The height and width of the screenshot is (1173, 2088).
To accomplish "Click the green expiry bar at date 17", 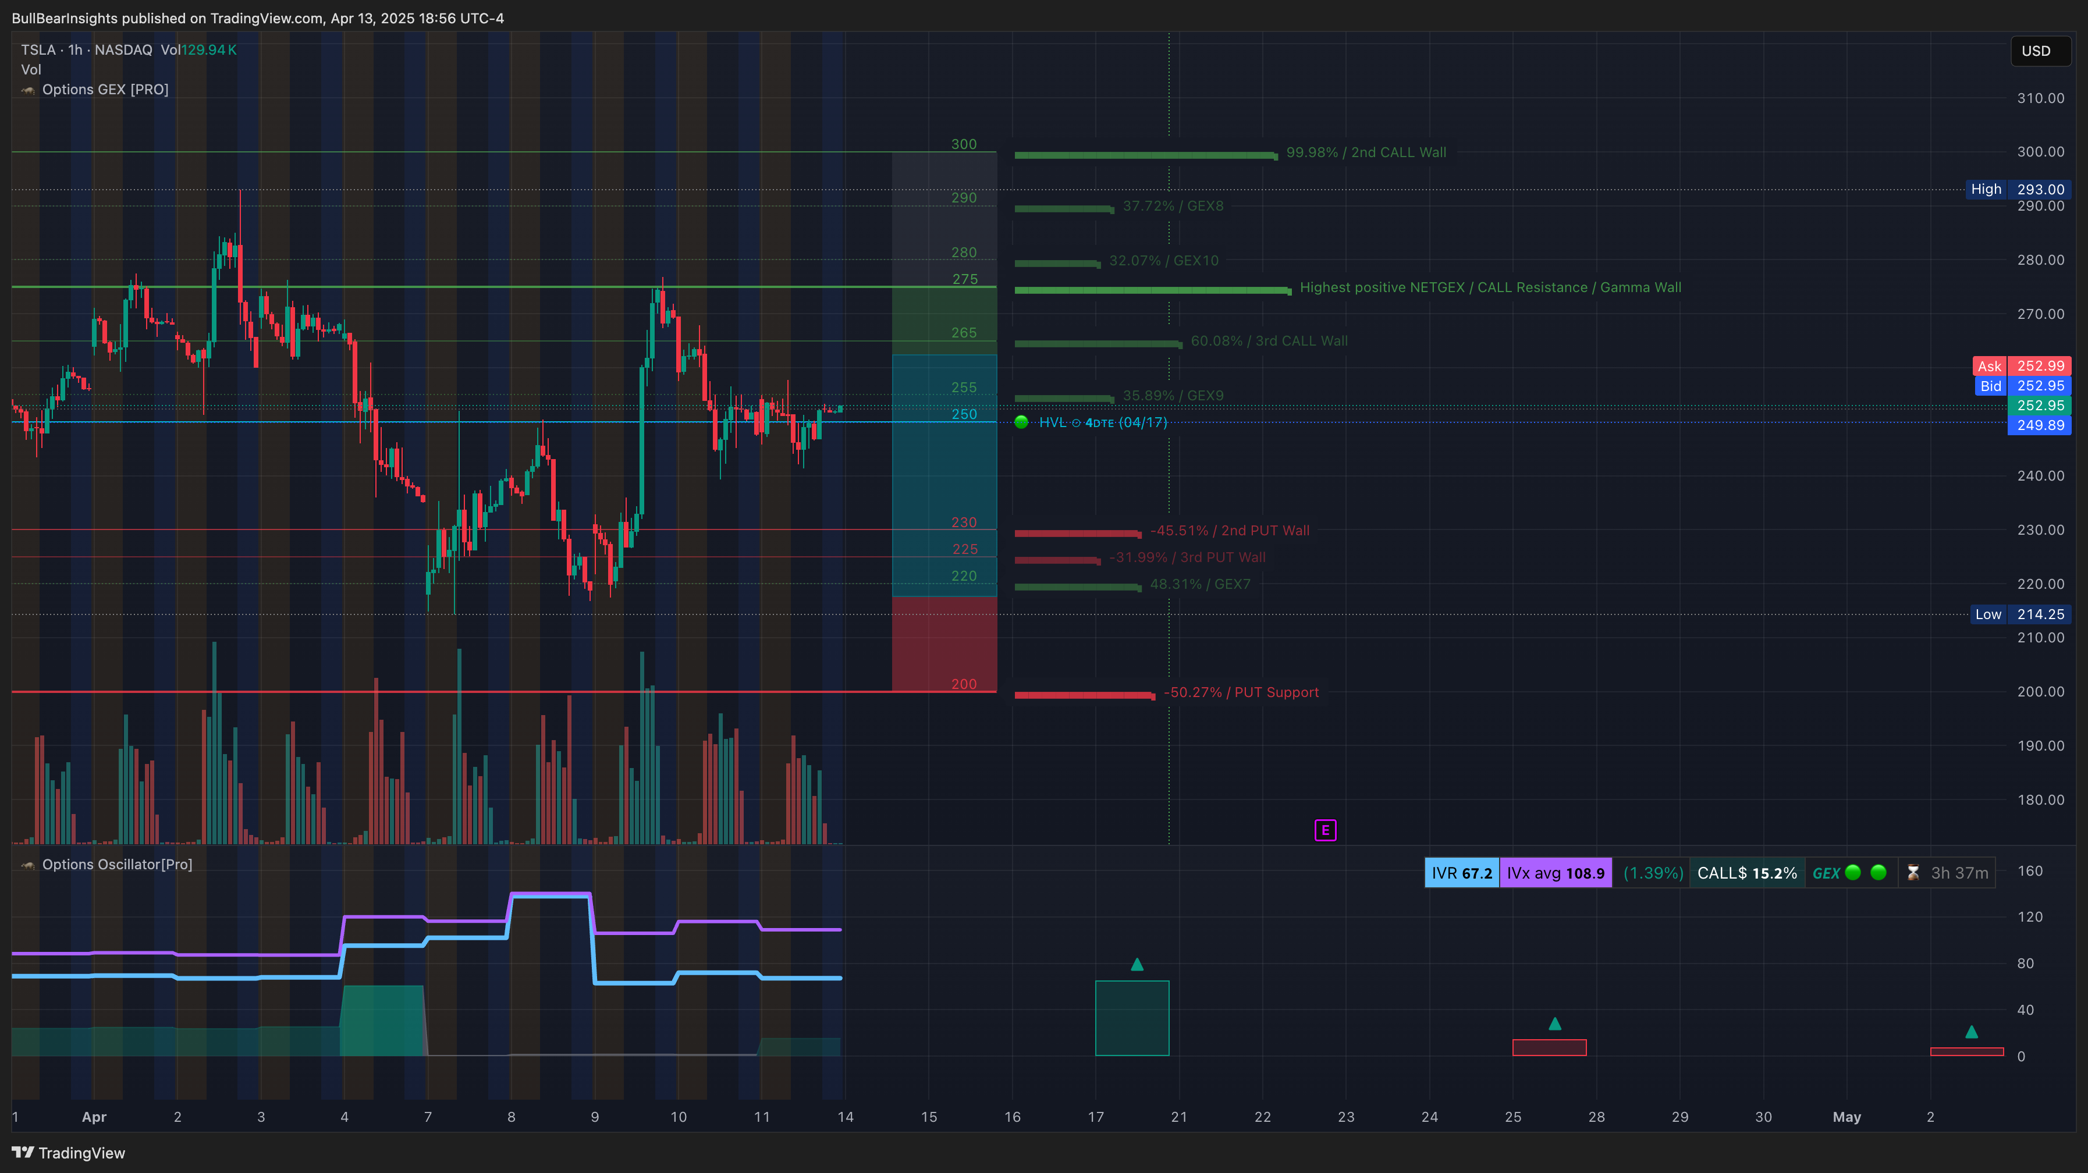I will coord(1132,1018).
